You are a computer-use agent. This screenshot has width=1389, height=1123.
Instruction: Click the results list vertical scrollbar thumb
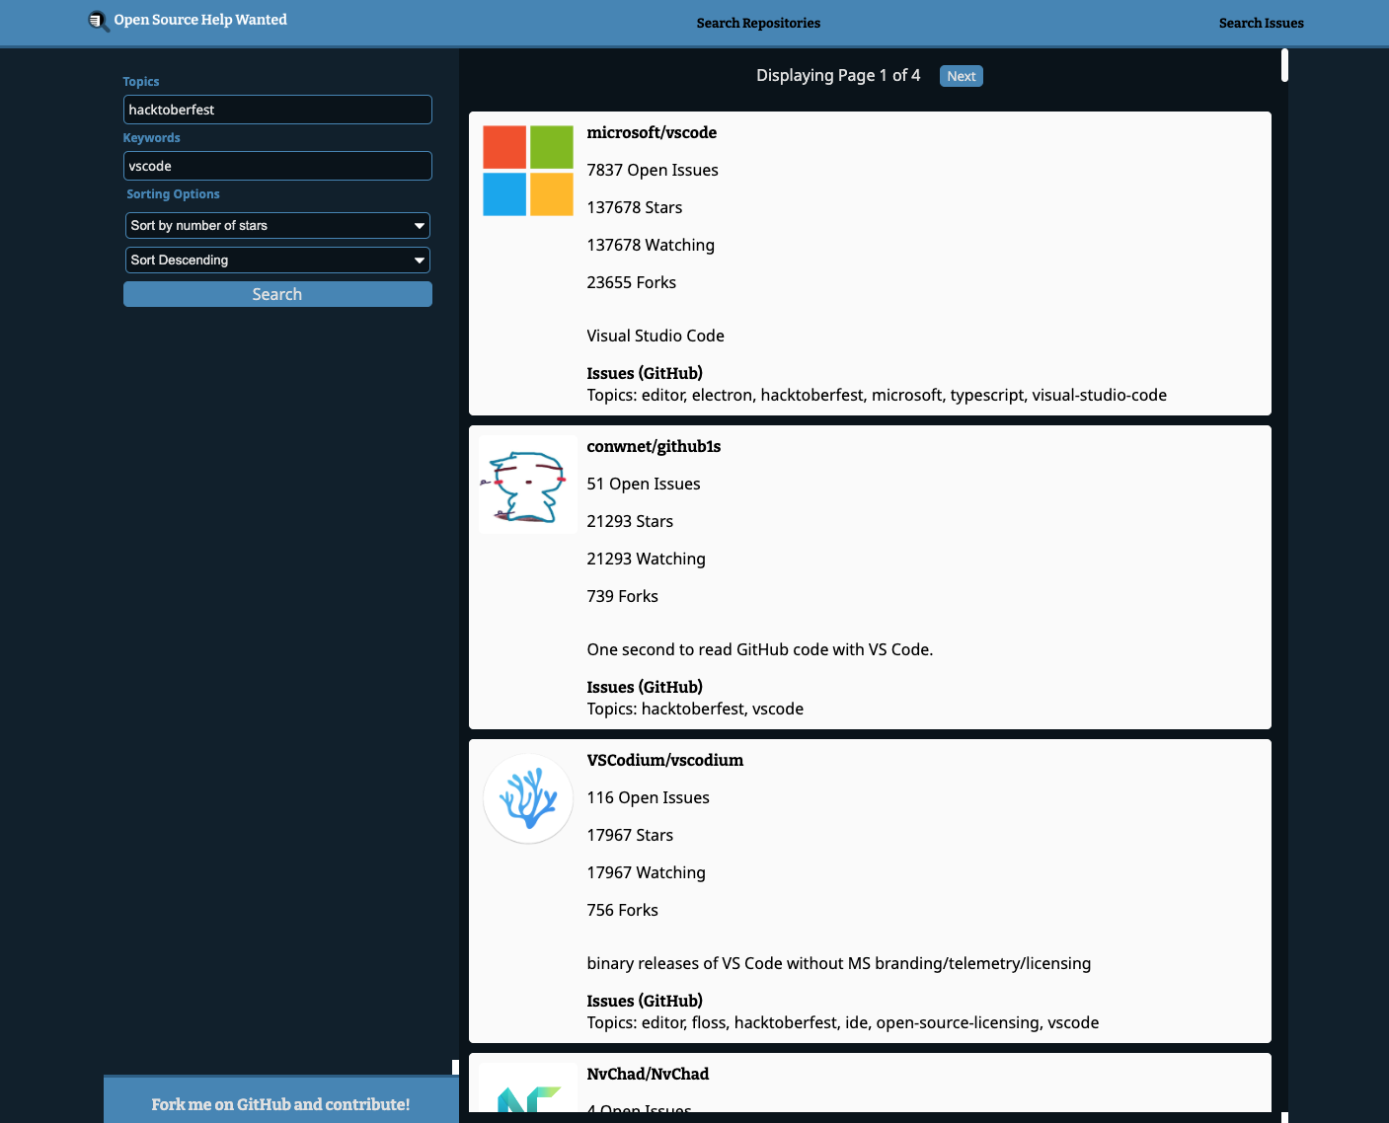(1284, 65)
